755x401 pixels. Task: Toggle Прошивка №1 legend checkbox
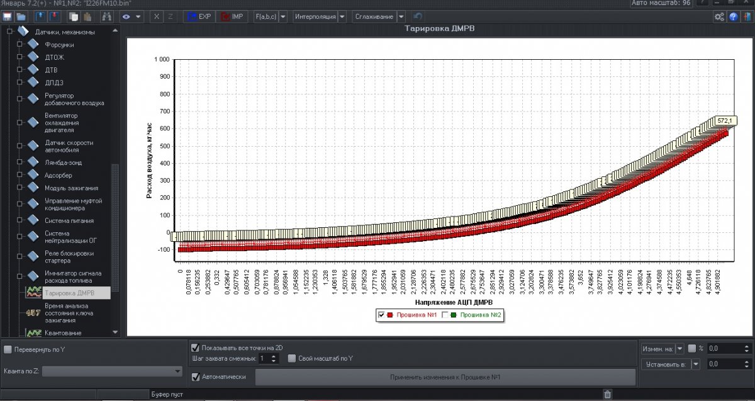[381, 315]
